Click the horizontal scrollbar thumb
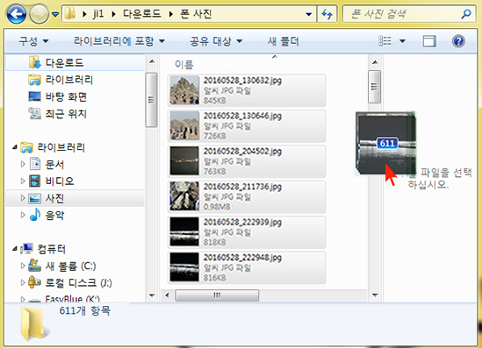The height and width of the screenshot is (348, 482). pyautogui.click(x=217, y=295)
